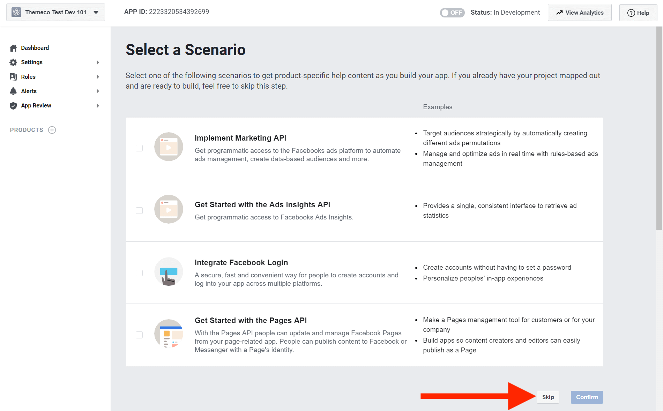Toggle the app status switch from OFF
The image size is (663, 411).
tap(452, 13)
